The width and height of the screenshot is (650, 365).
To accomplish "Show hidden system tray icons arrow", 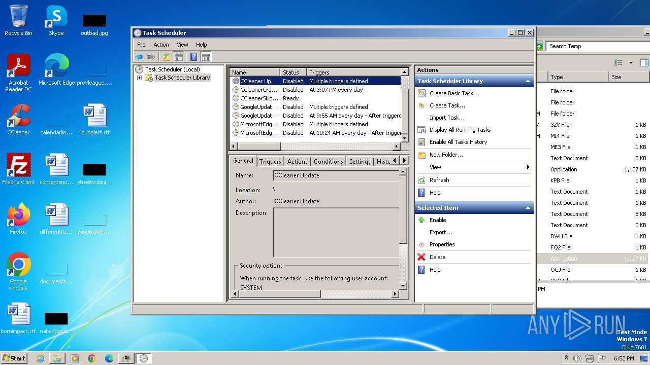I will tap(566, 358).
